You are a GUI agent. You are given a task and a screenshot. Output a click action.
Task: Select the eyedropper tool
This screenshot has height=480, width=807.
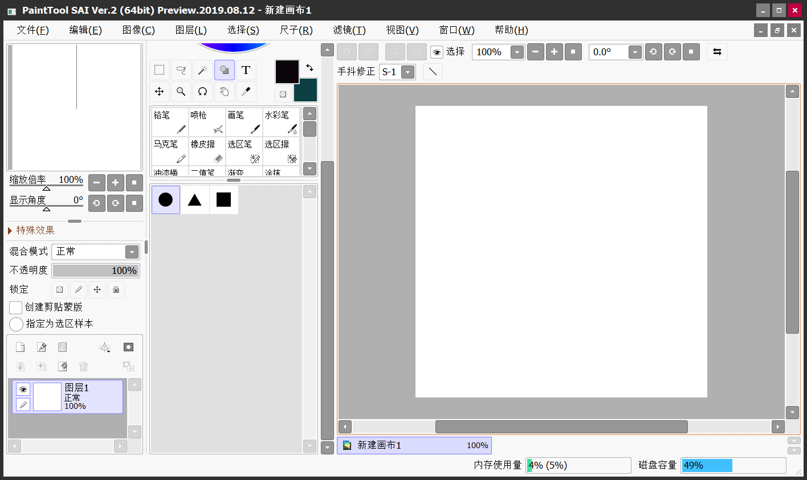[x=246, y=92]
